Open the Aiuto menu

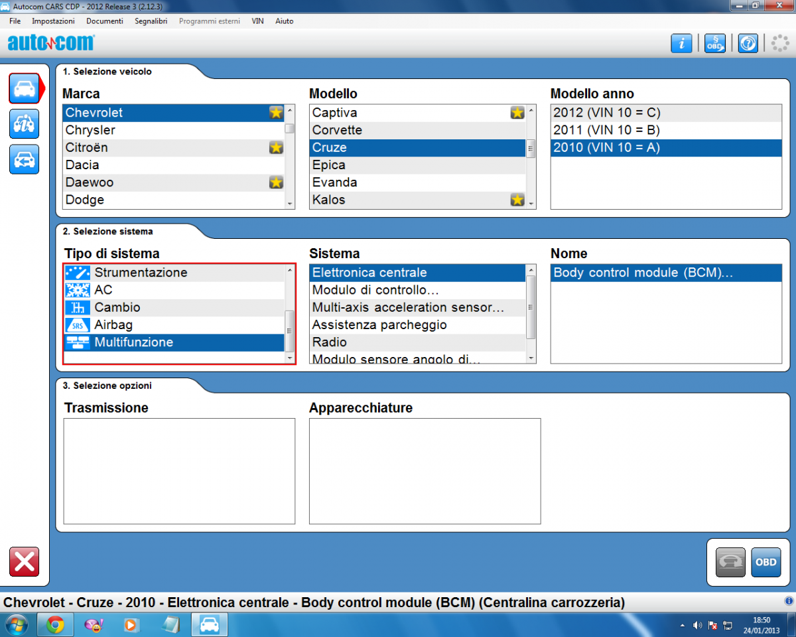point(284,21)
